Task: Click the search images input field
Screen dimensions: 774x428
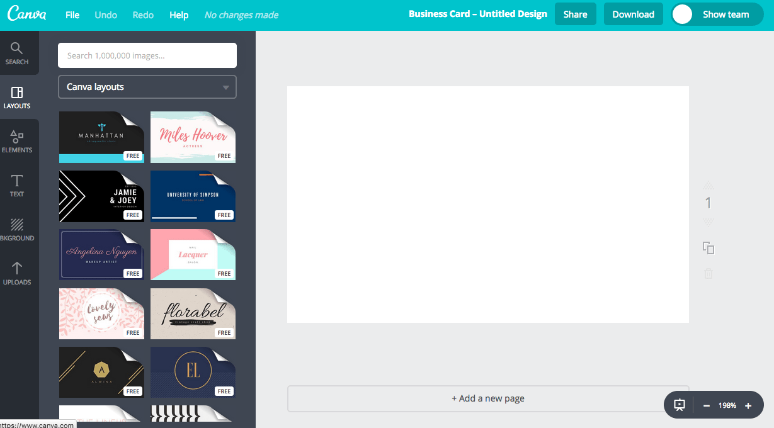Action: (x=147, y=55)
